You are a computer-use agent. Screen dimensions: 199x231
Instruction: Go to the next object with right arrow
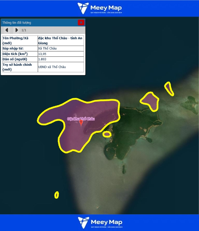(x=17, y=30)
